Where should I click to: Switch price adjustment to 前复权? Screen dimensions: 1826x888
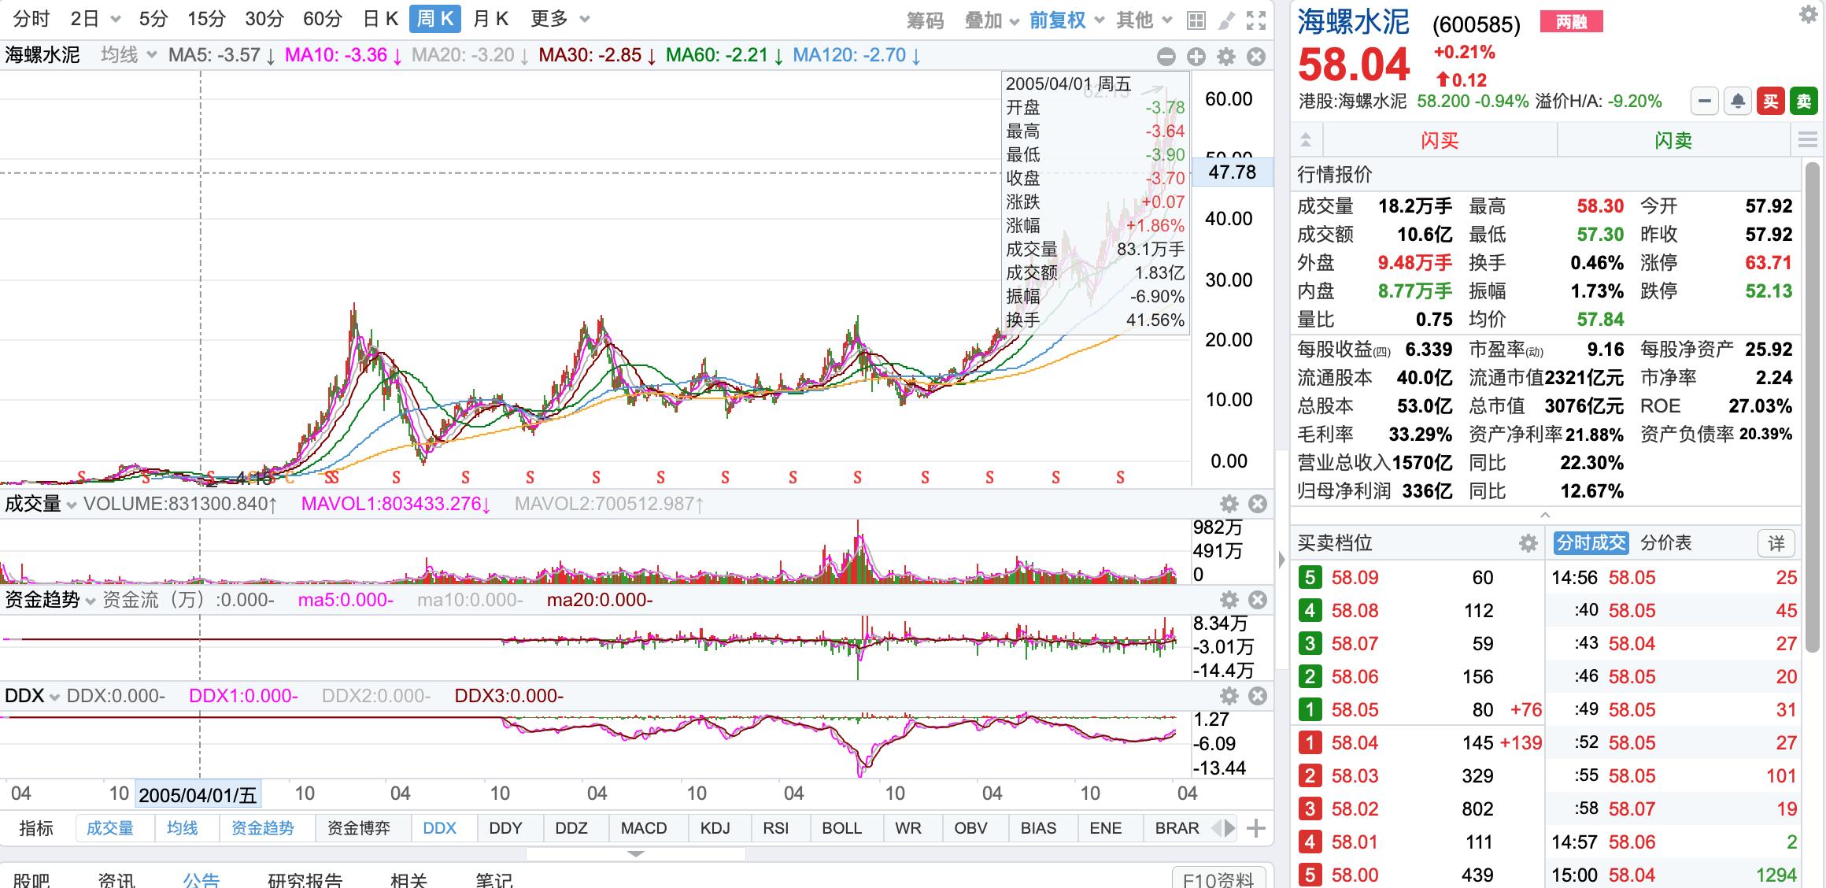click(1059, 19)
